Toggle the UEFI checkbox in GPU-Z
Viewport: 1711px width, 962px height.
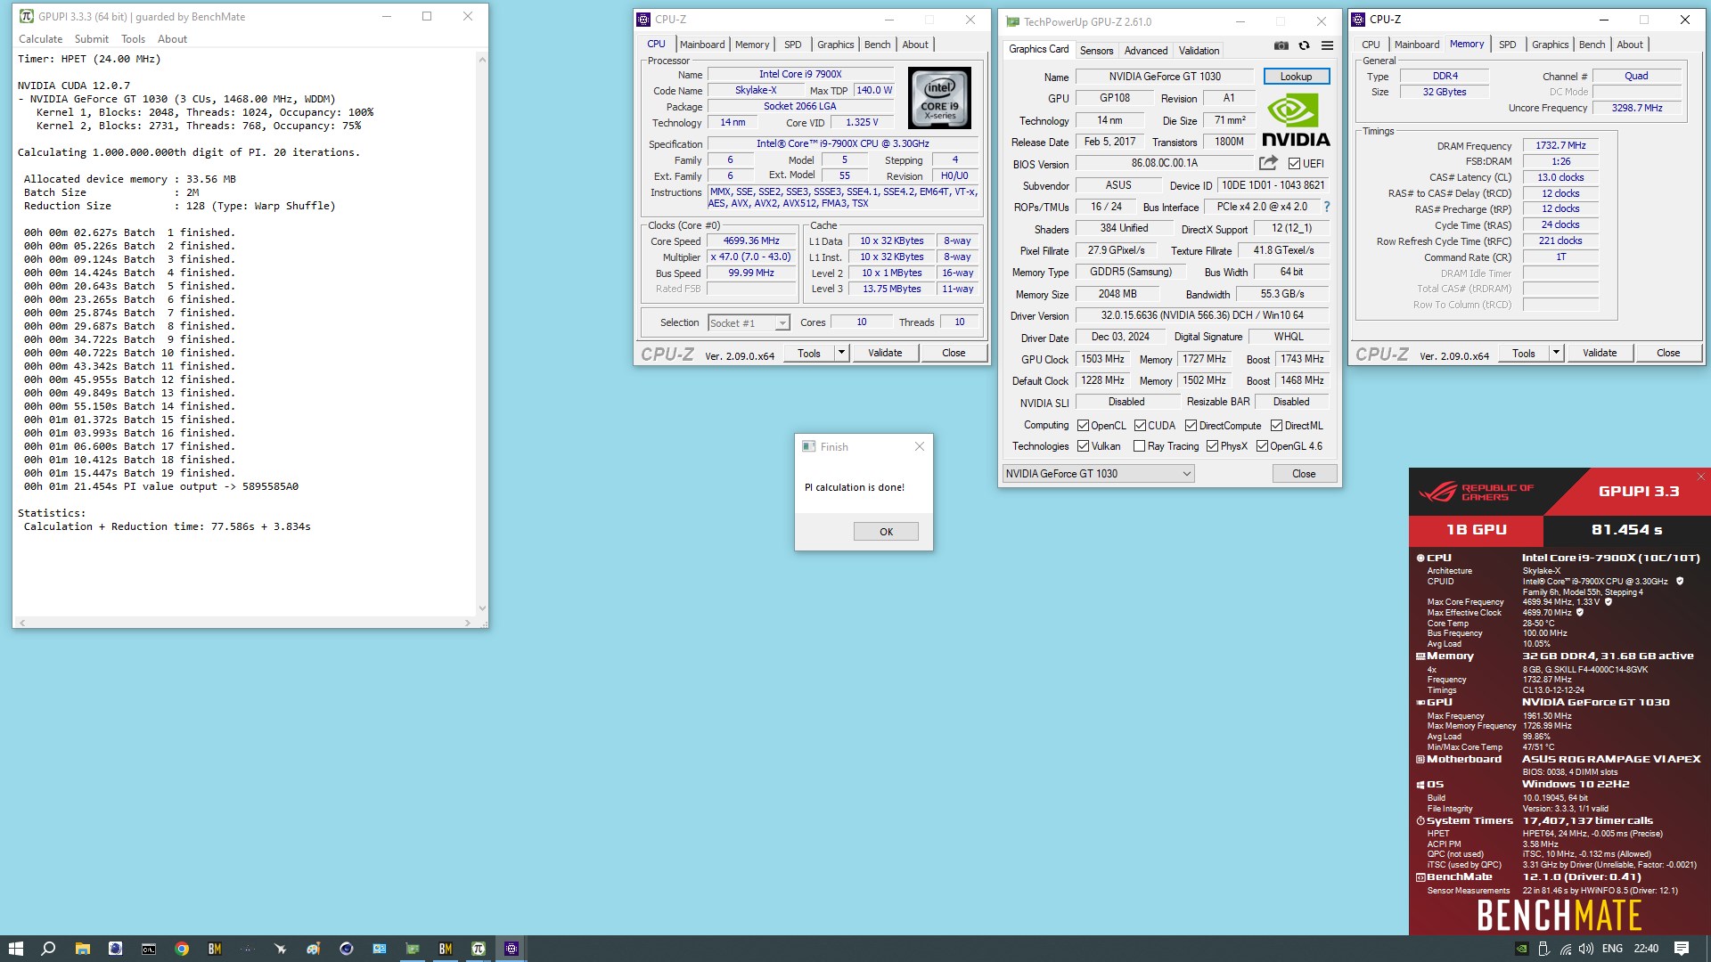(x=1294, y=164)
